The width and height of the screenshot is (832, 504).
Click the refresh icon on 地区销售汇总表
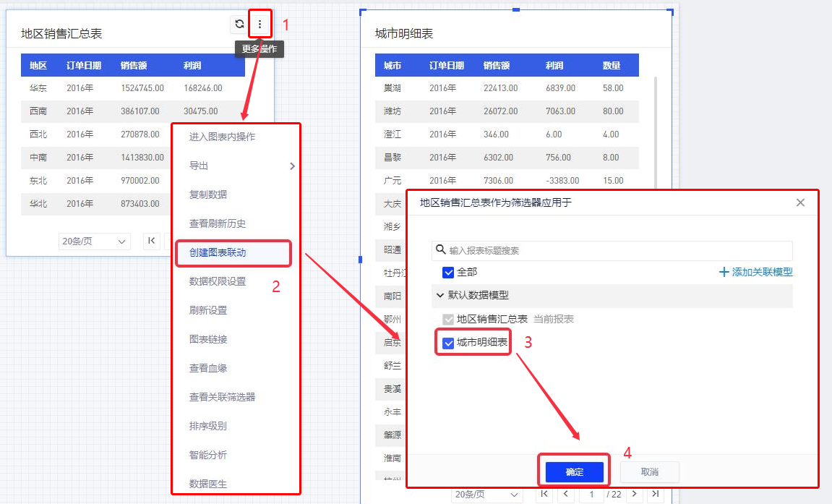[x=239, y=24]
